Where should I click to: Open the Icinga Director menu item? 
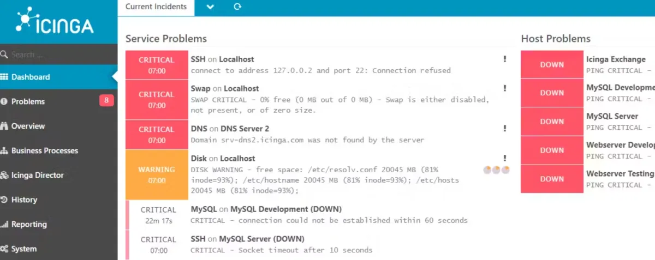click(x=58, y=175)
